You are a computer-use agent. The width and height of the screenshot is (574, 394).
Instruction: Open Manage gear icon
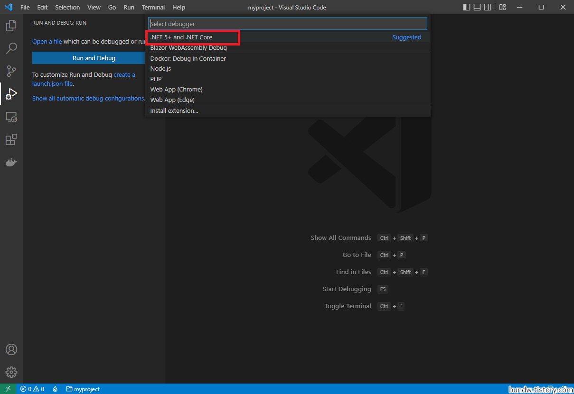[x=11, y=372]
